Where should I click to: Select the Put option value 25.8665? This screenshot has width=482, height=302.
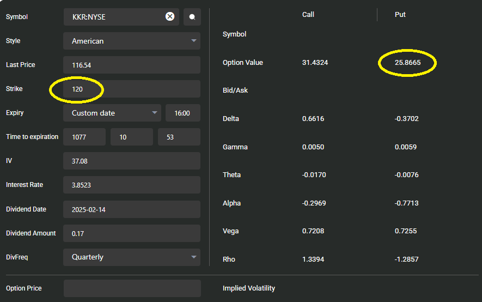tap(408, 63)
